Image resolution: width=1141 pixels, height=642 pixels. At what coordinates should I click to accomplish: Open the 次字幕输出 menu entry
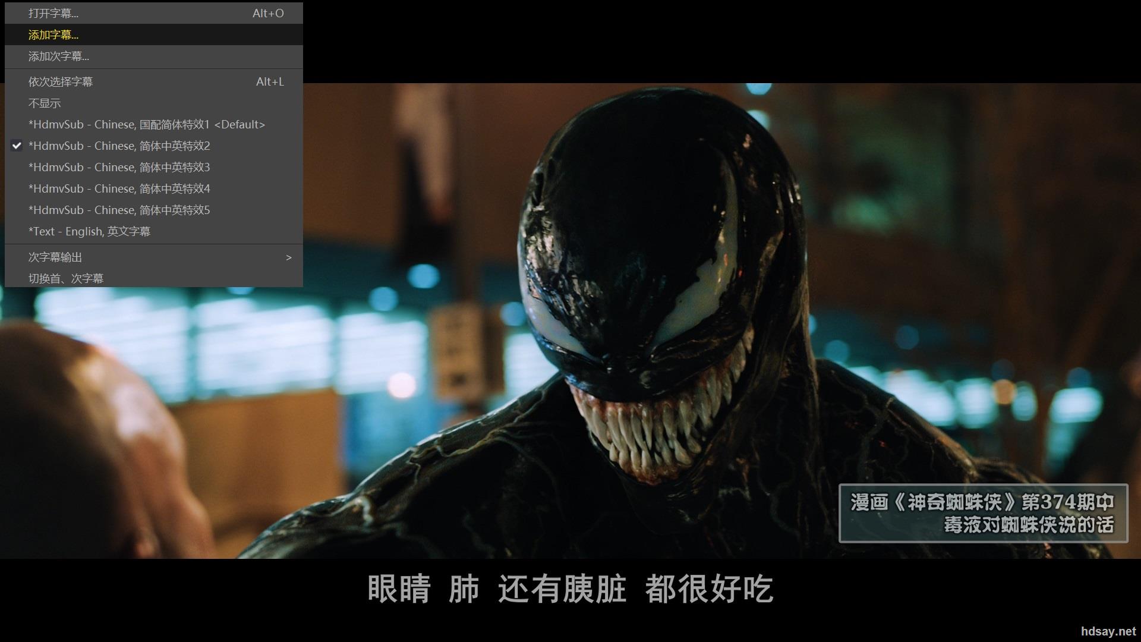[x=55, y=257]
